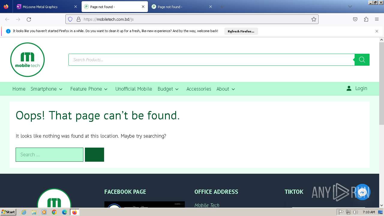View site security padlock info

79,19
